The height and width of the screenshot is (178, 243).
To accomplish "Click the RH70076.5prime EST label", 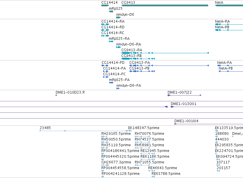I will point(149,134).
